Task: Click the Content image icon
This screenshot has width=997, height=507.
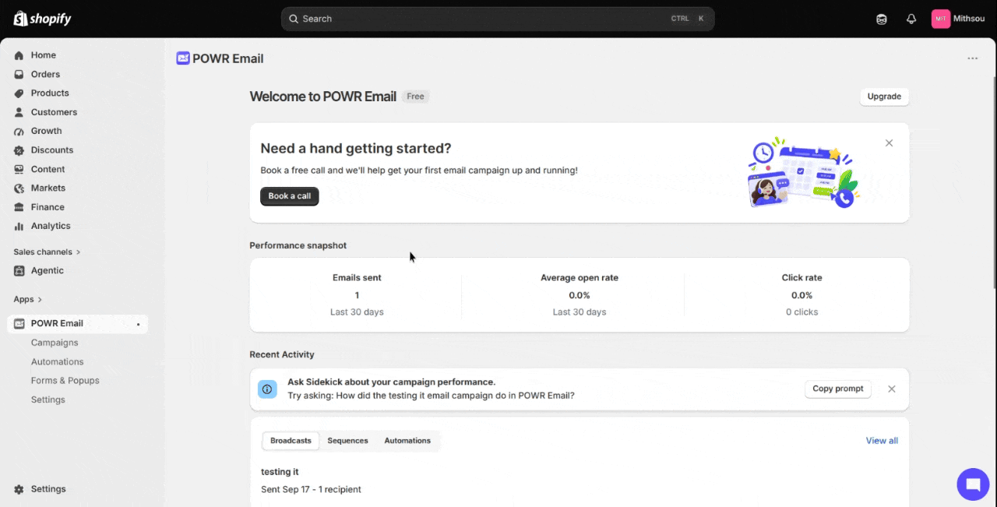Action: pyautogui.click(x=19, y=169)
